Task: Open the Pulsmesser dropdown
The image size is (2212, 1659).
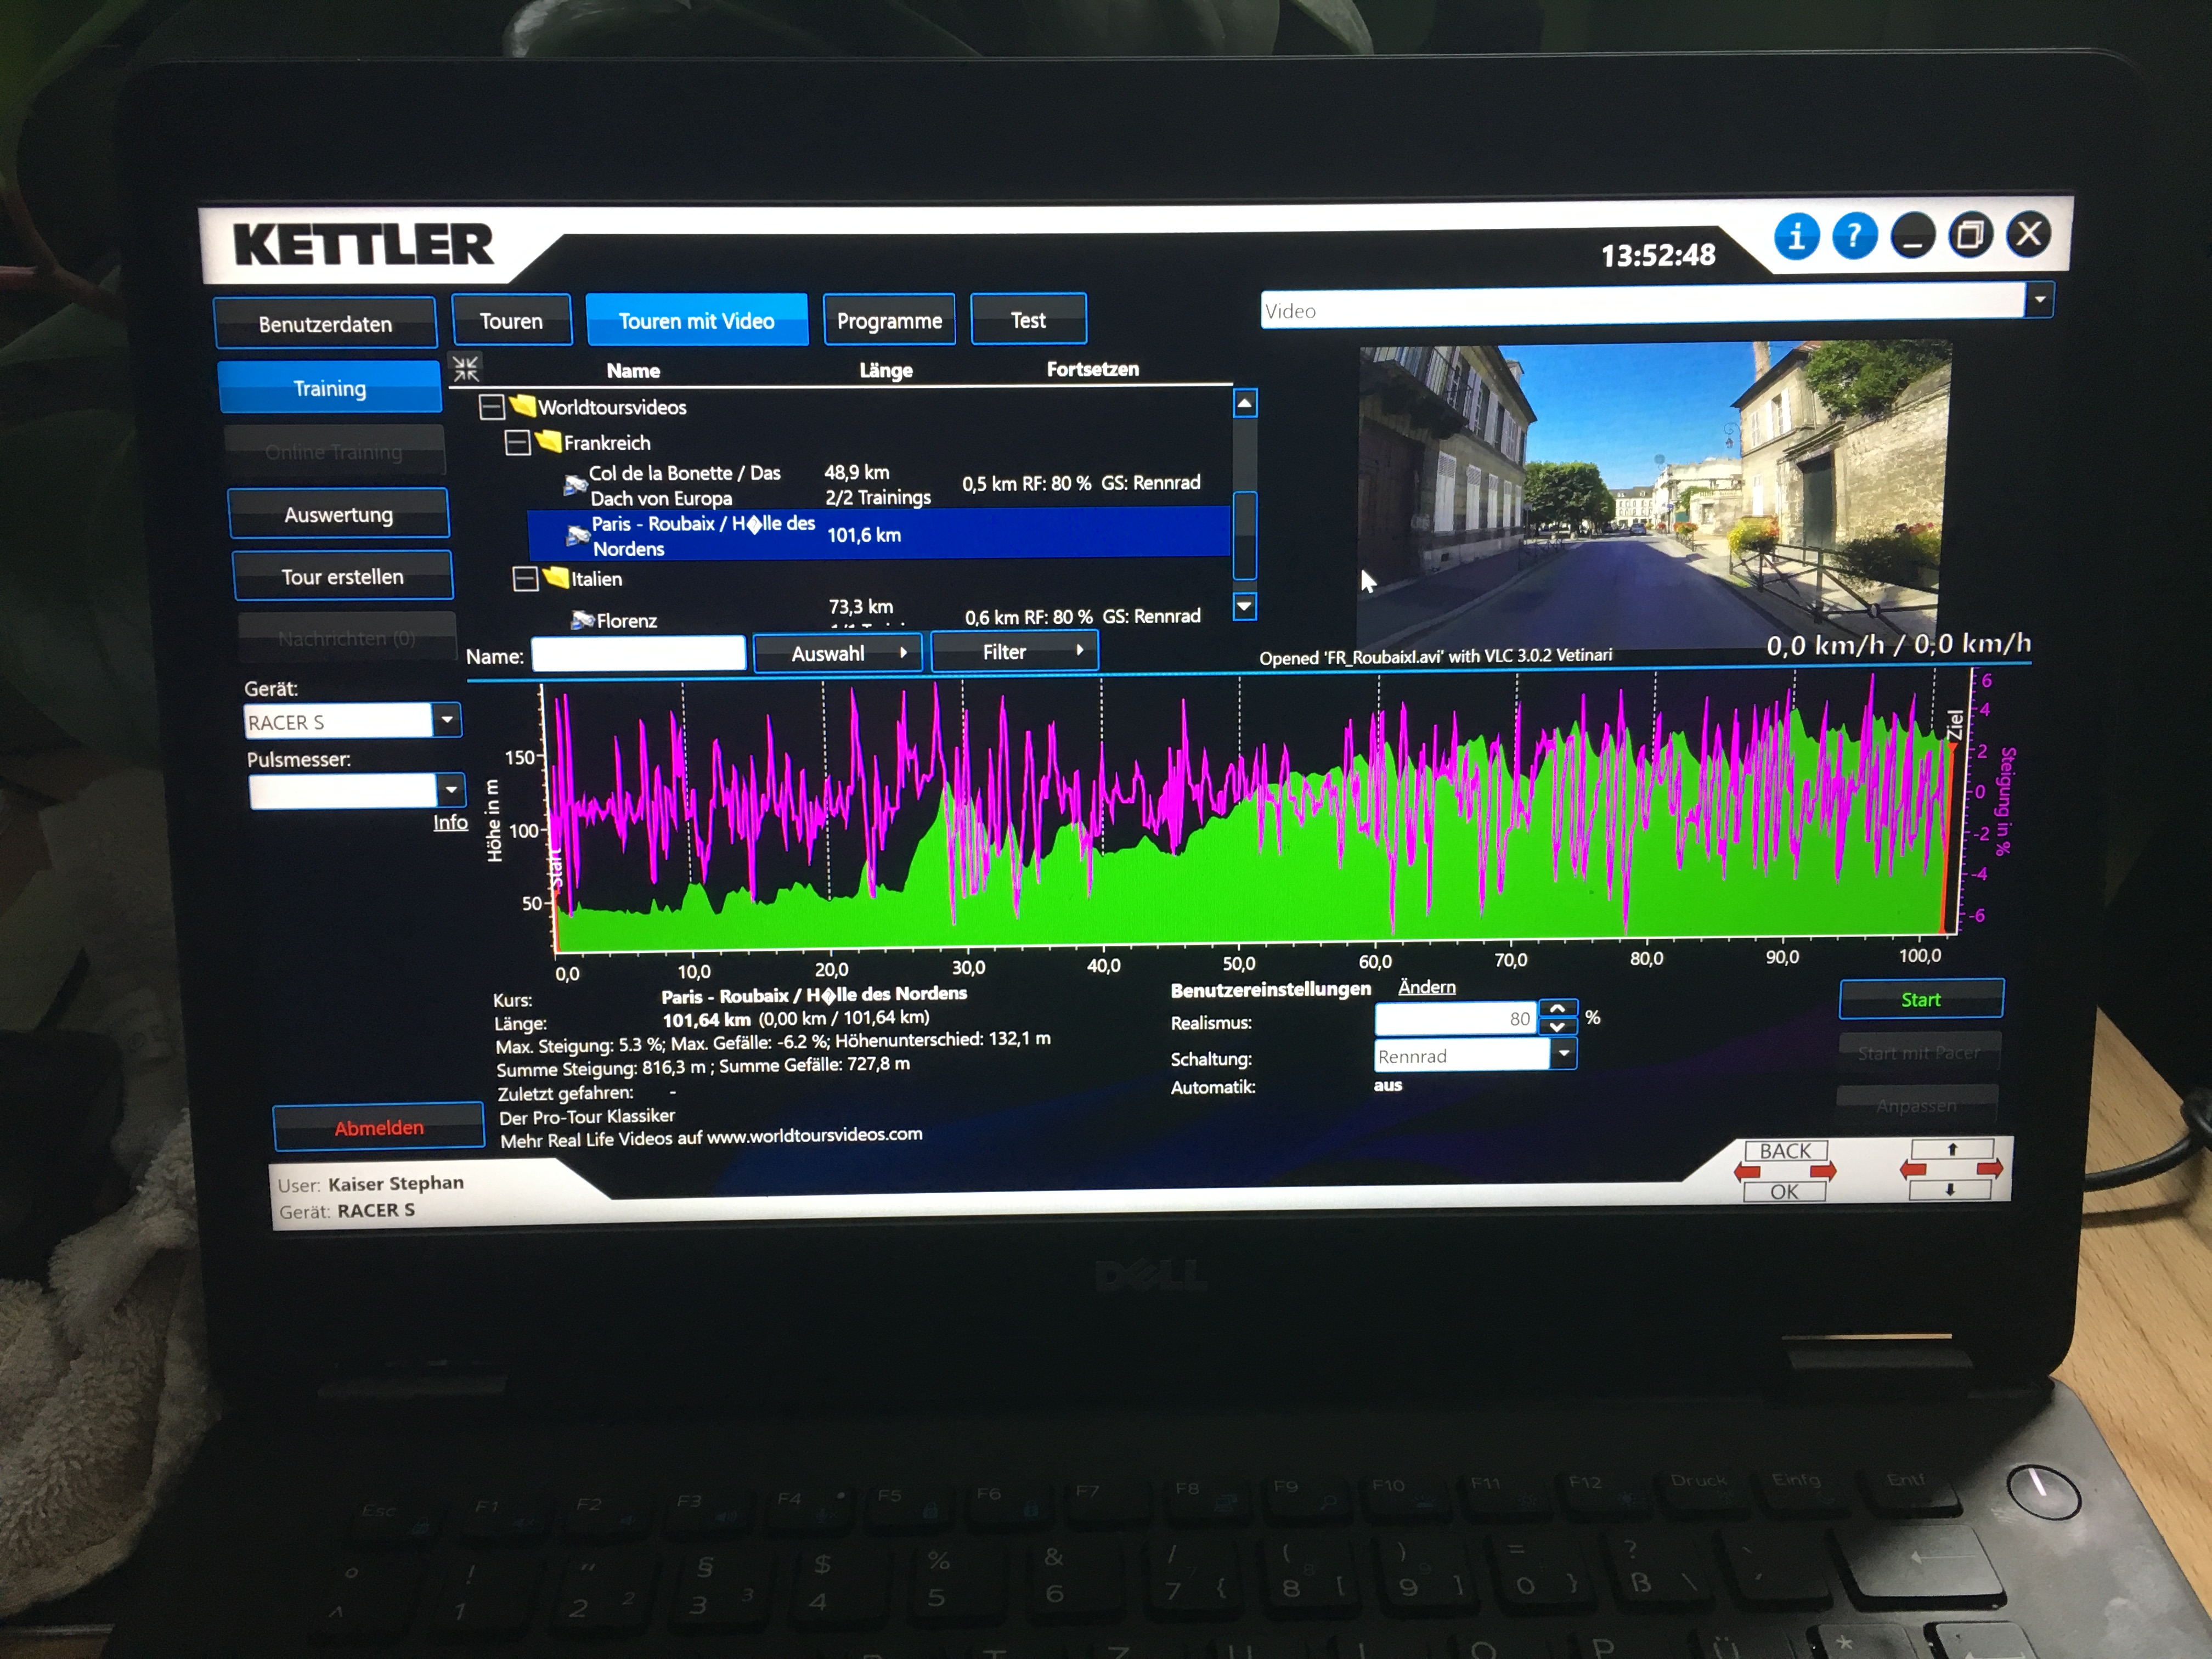Action: tap(451, 790)
